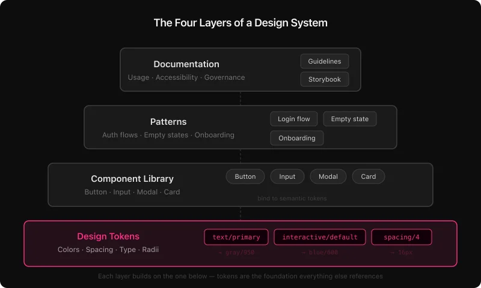Screen dimensions: 481x288
Task: Select the Login flow chip
Action: (294, 119)
